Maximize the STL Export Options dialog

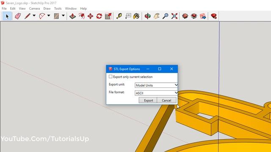160,69
